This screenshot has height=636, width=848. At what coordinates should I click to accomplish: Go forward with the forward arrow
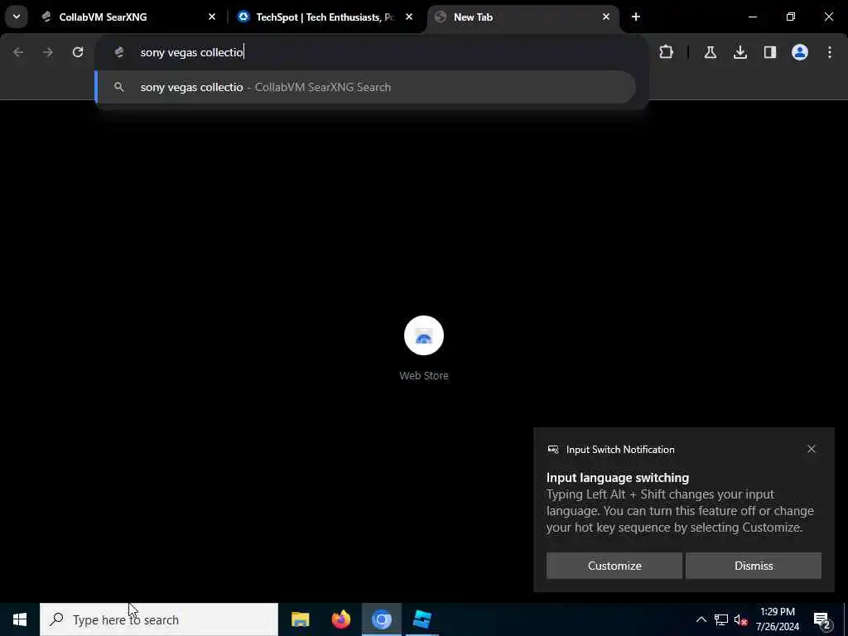point(47,52)
